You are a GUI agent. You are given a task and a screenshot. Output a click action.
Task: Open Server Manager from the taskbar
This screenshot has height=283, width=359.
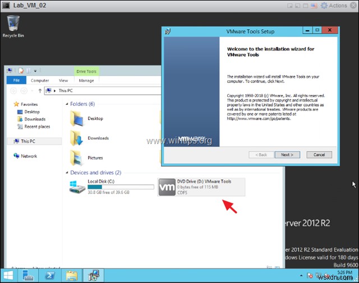pyautogui.click(x=28, y=275)
